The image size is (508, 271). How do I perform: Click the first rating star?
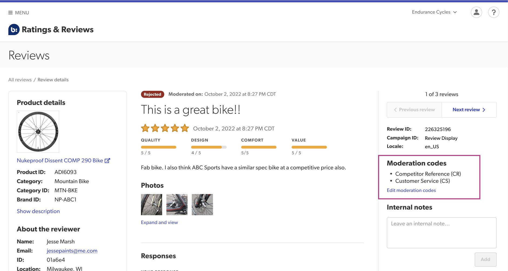[x=145, y=128]
